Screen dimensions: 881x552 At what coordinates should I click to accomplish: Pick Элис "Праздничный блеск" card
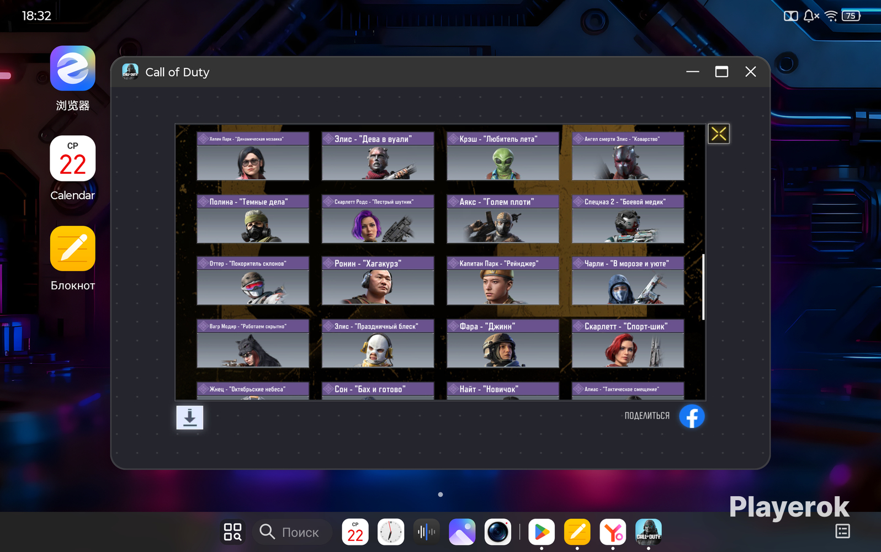pos(378,343)
